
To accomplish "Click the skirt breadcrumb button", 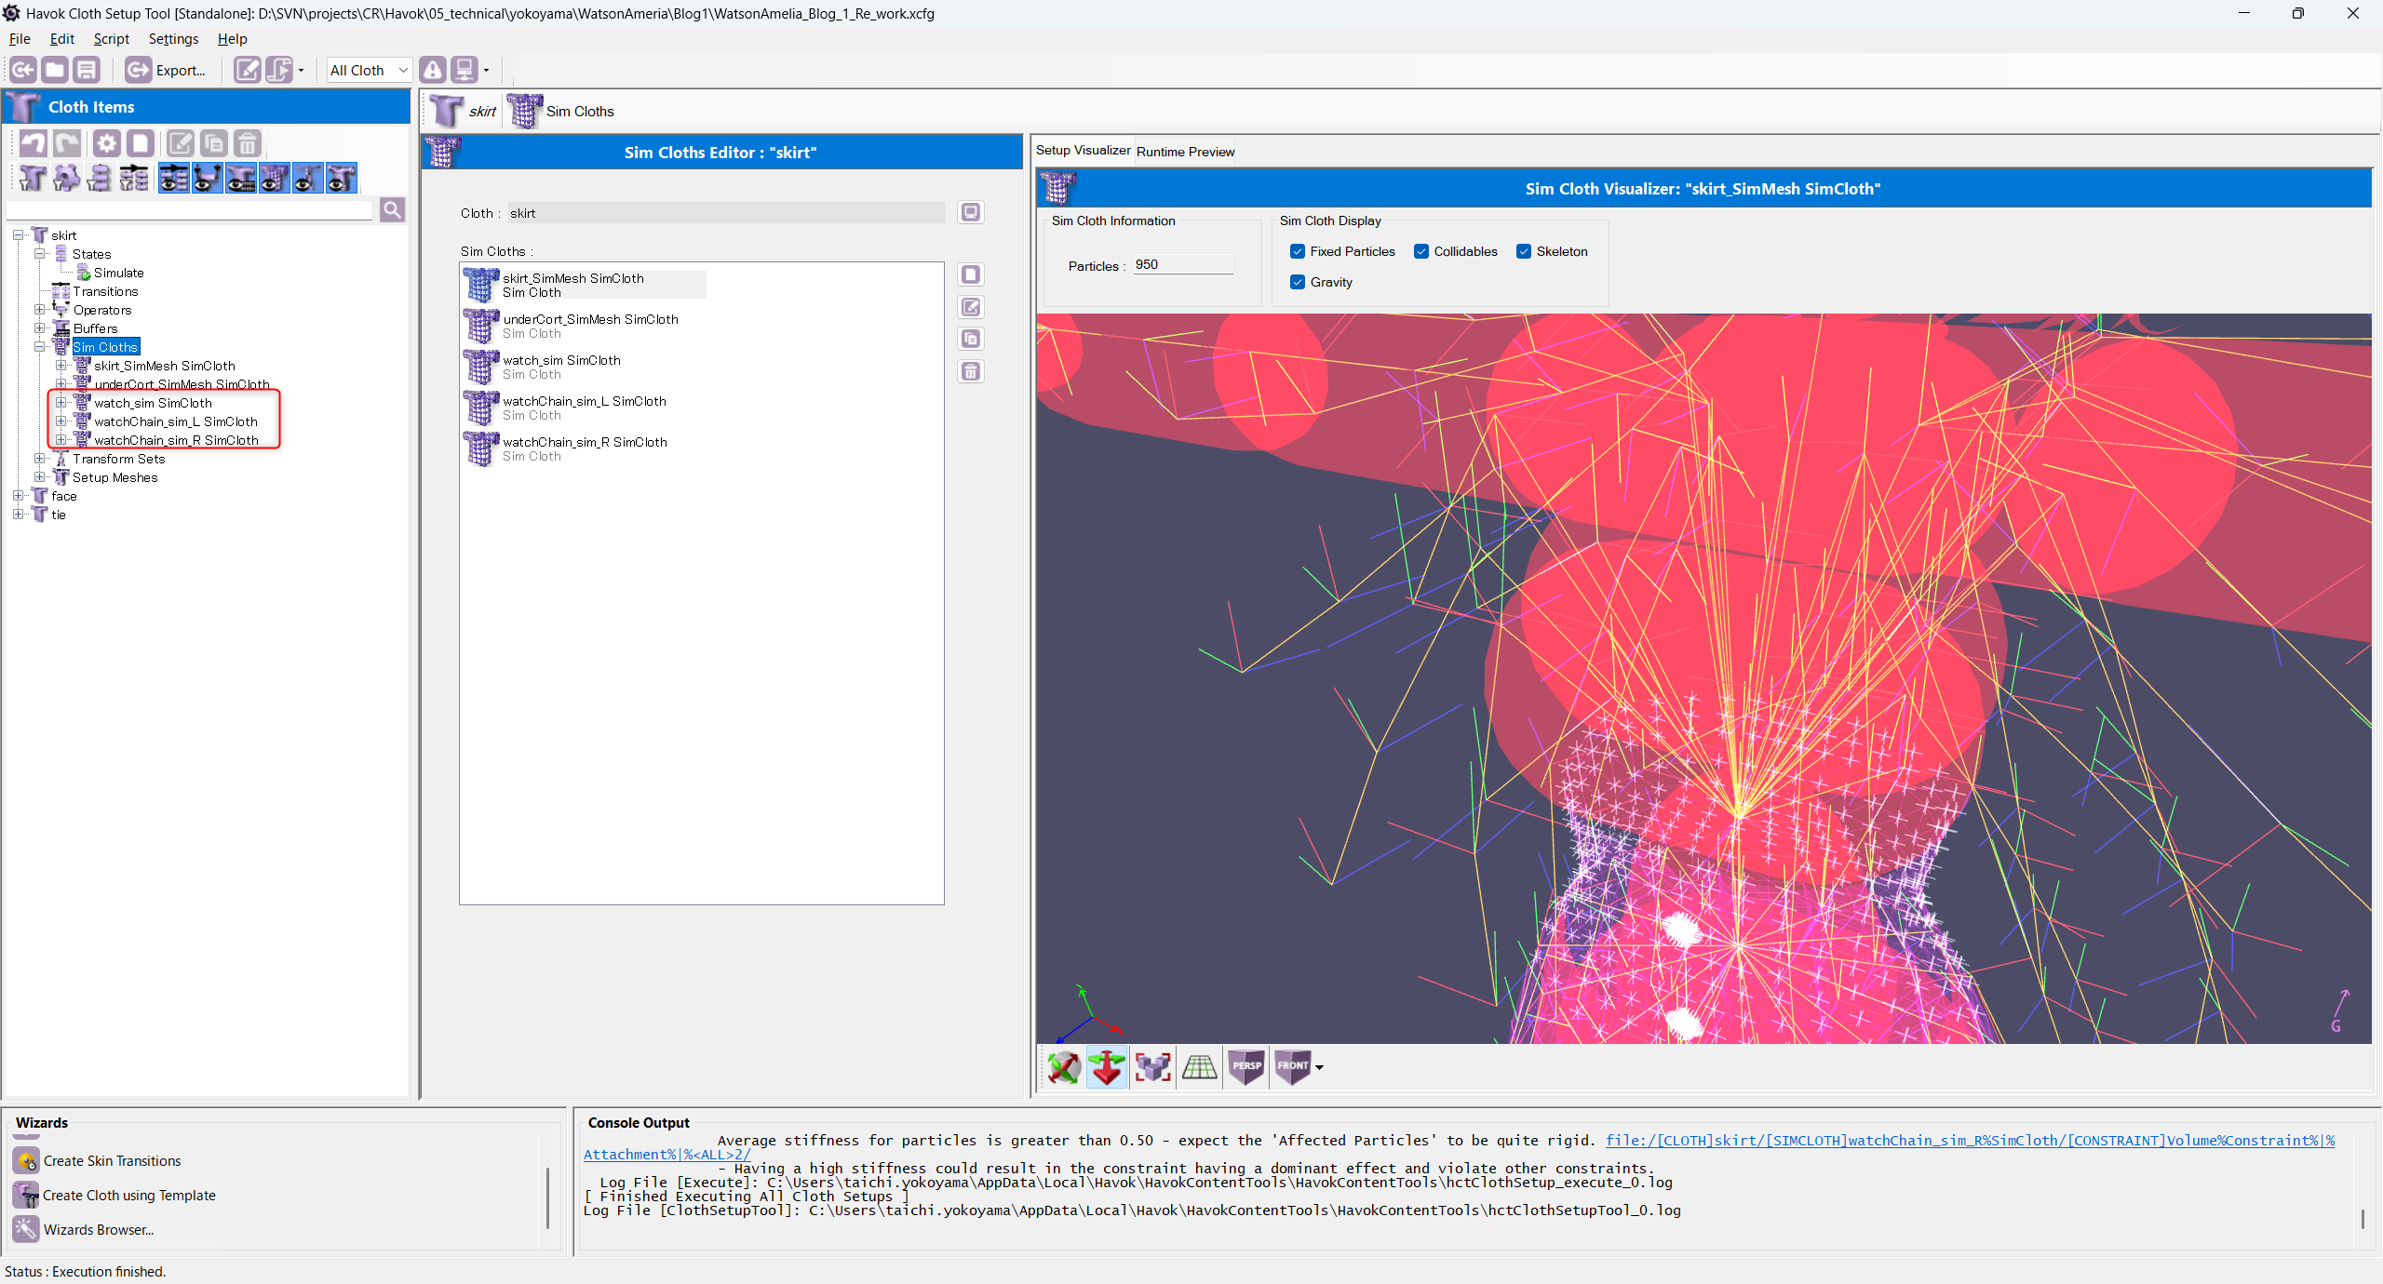I will coord(464,112).
